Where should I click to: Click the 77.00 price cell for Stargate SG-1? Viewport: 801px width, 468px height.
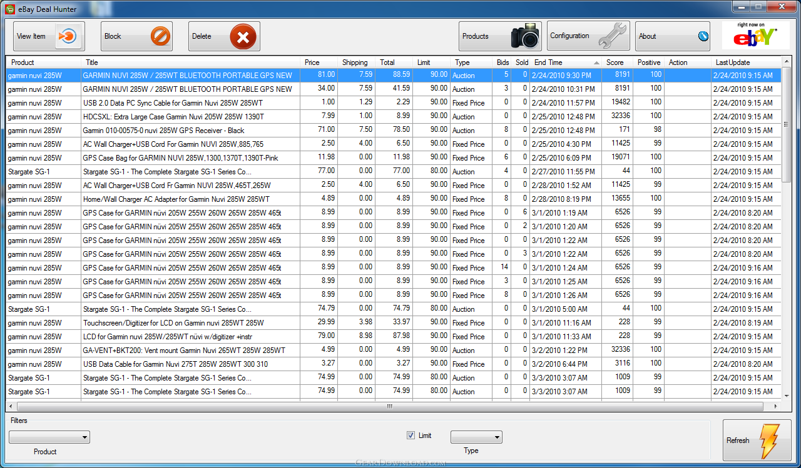pos(319,171)
